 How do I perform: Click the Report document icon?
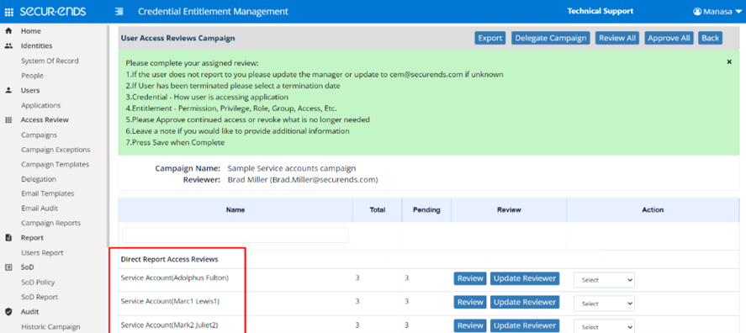(8, 238)
